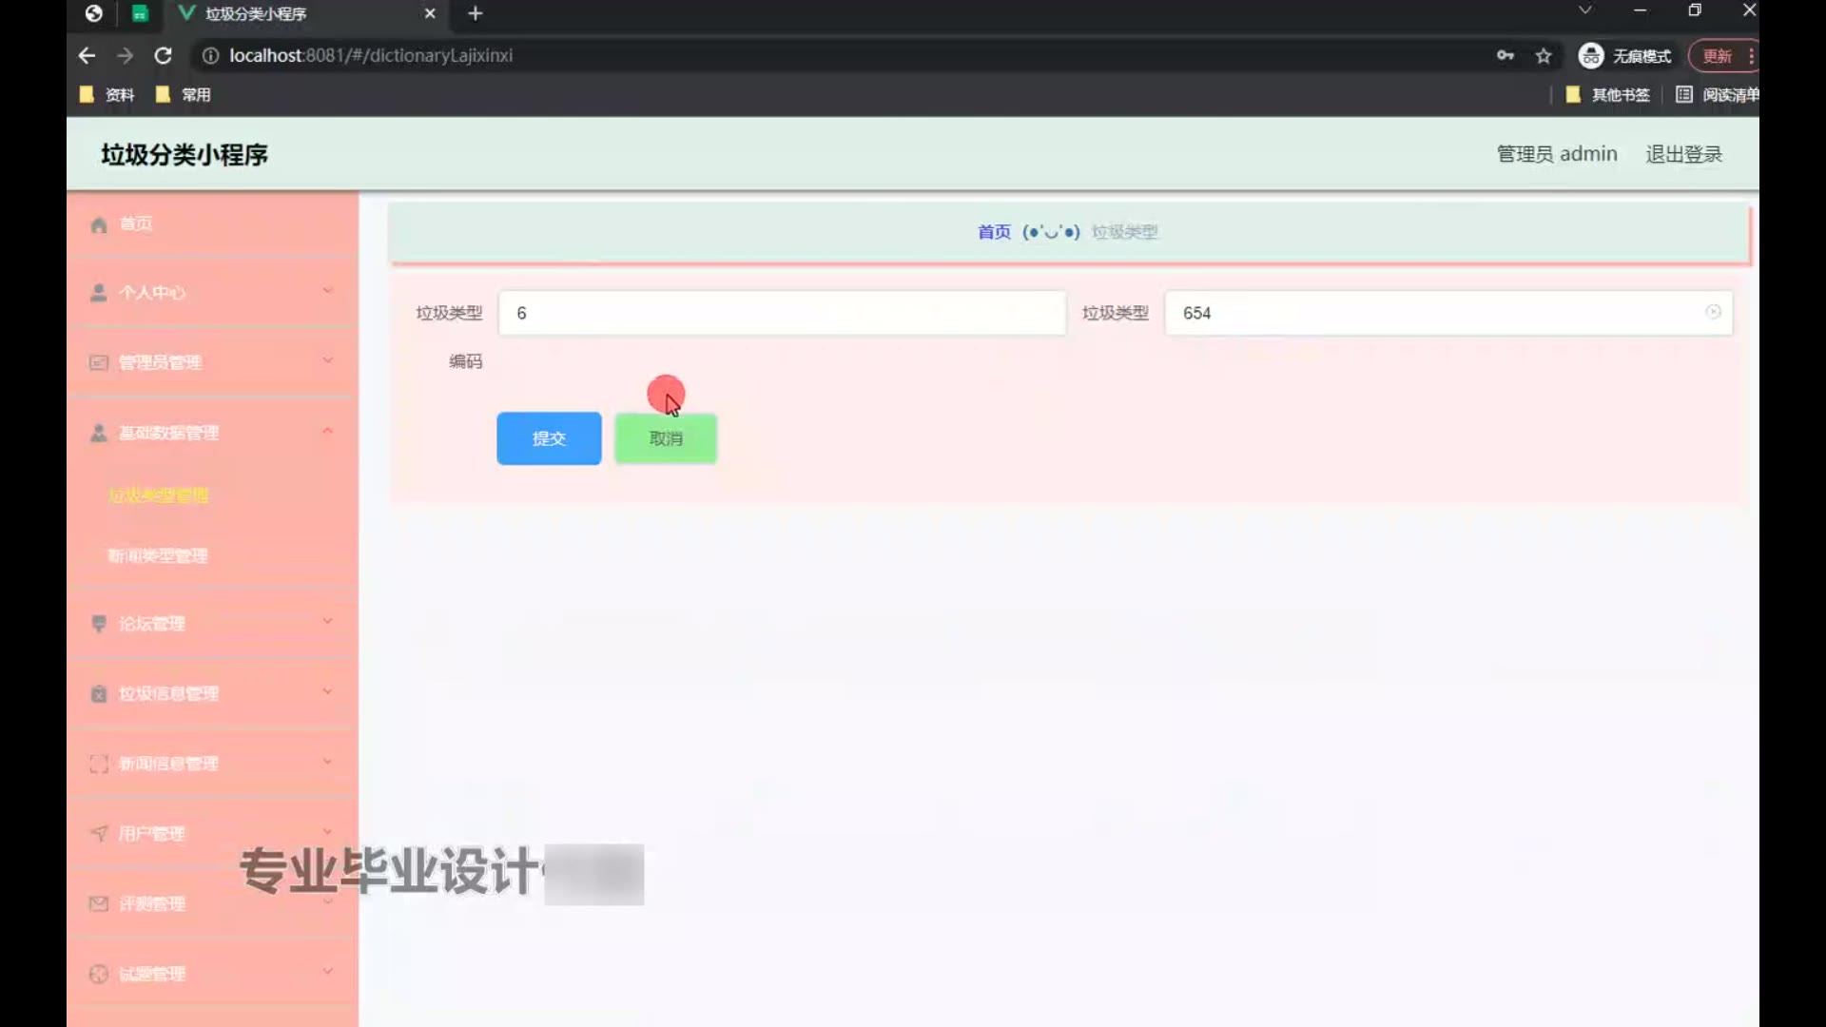Click the person icon beside 个人中心
This screenshot has width=1826, height=1027.
point(99,293)
